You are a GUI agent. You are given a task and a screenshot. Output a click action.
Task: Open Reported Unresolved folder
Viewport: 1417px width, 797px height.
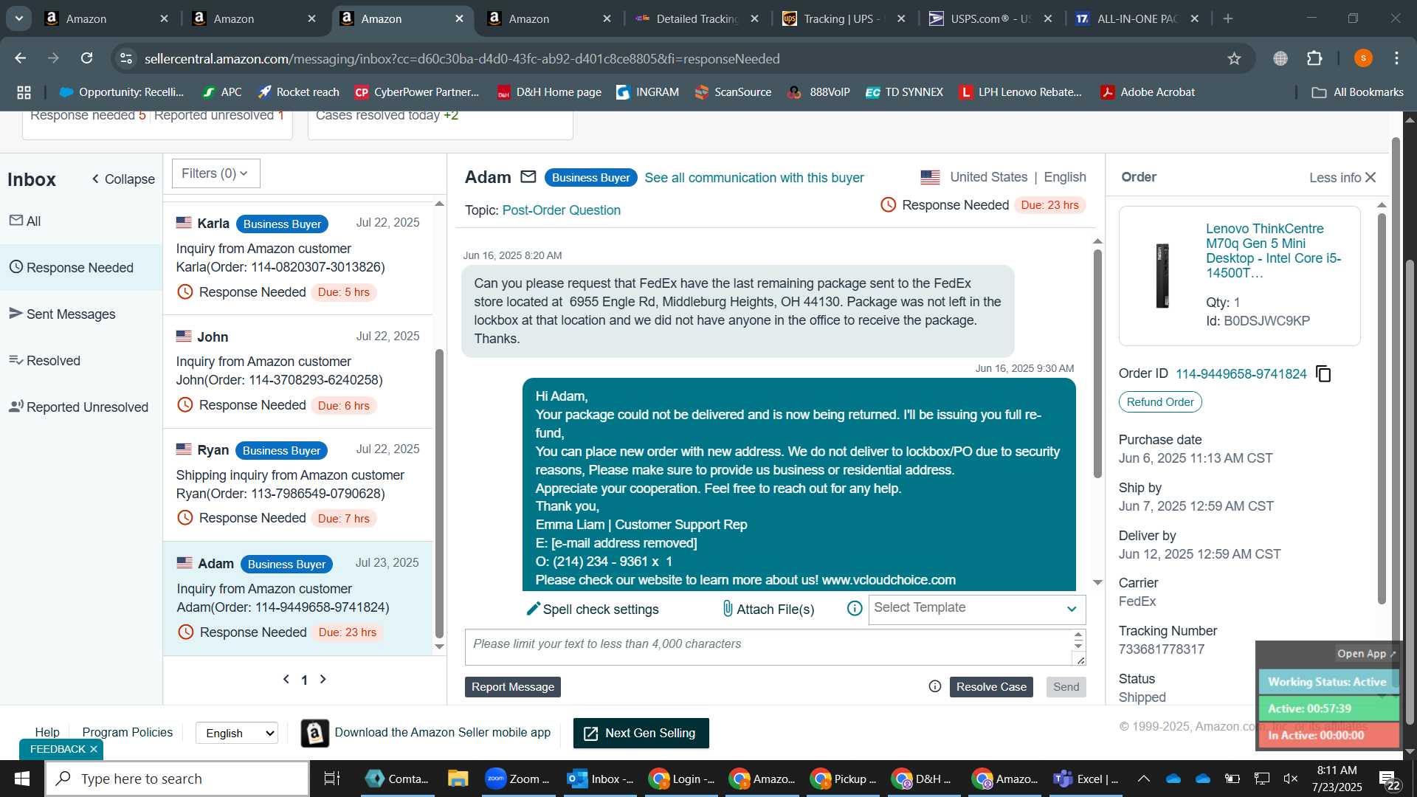(x=81, y=407)
